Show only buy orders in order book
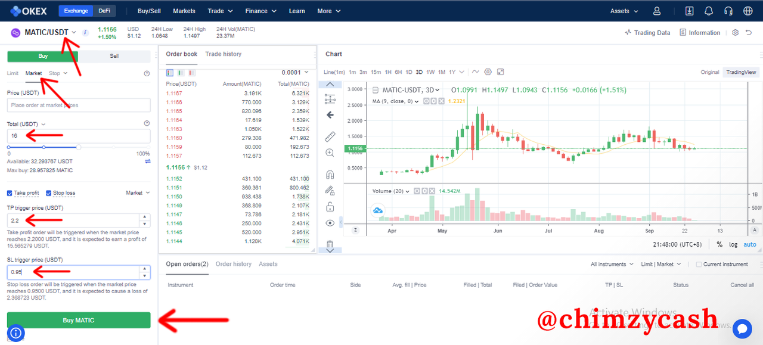The image size is (763, 345). click(179, 73)
